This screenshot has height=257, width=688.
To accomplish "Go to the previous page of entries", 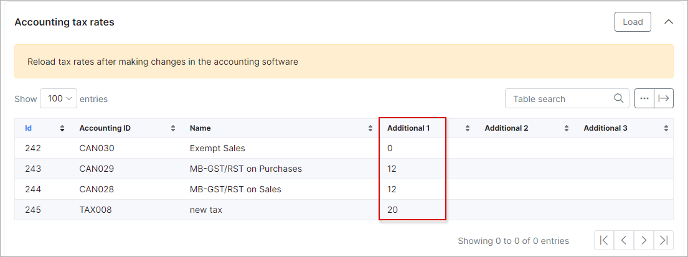I will (x=624, y=240).
